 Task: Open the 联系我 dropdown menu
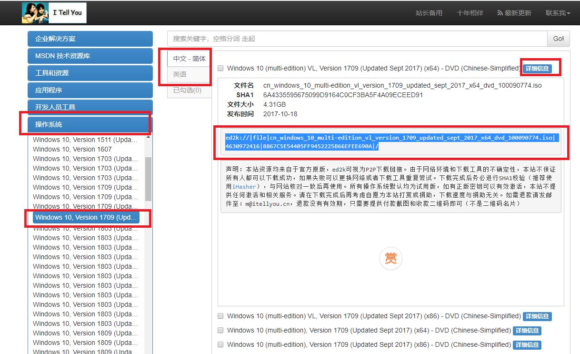click(x=558, y=13)
